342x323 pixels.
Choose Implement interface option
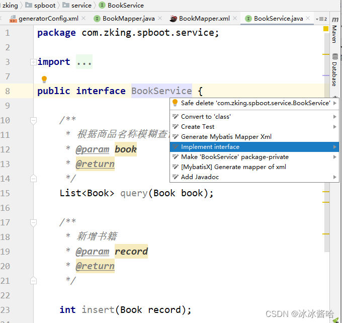pyautogui.click(x=254, y=147)
